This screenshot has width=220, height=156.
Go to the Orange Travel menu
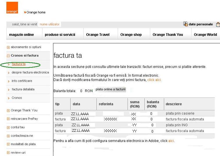[98, 35]
